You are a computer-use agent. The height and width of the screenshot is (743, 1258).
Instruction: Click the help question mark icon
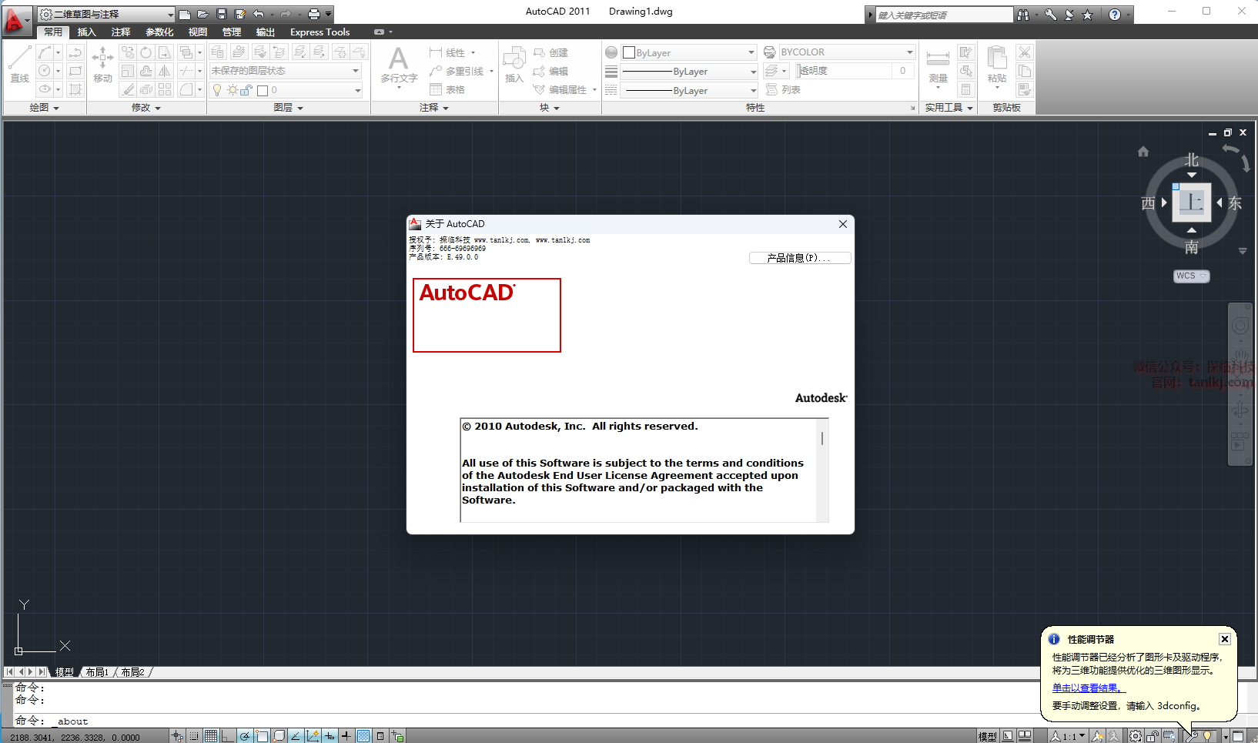coord(1114,15)
